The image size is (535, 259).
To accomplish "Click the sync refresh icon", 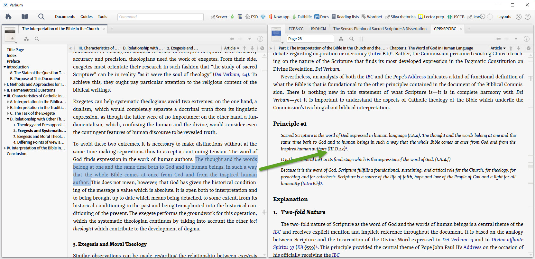I will click(490, 17).
